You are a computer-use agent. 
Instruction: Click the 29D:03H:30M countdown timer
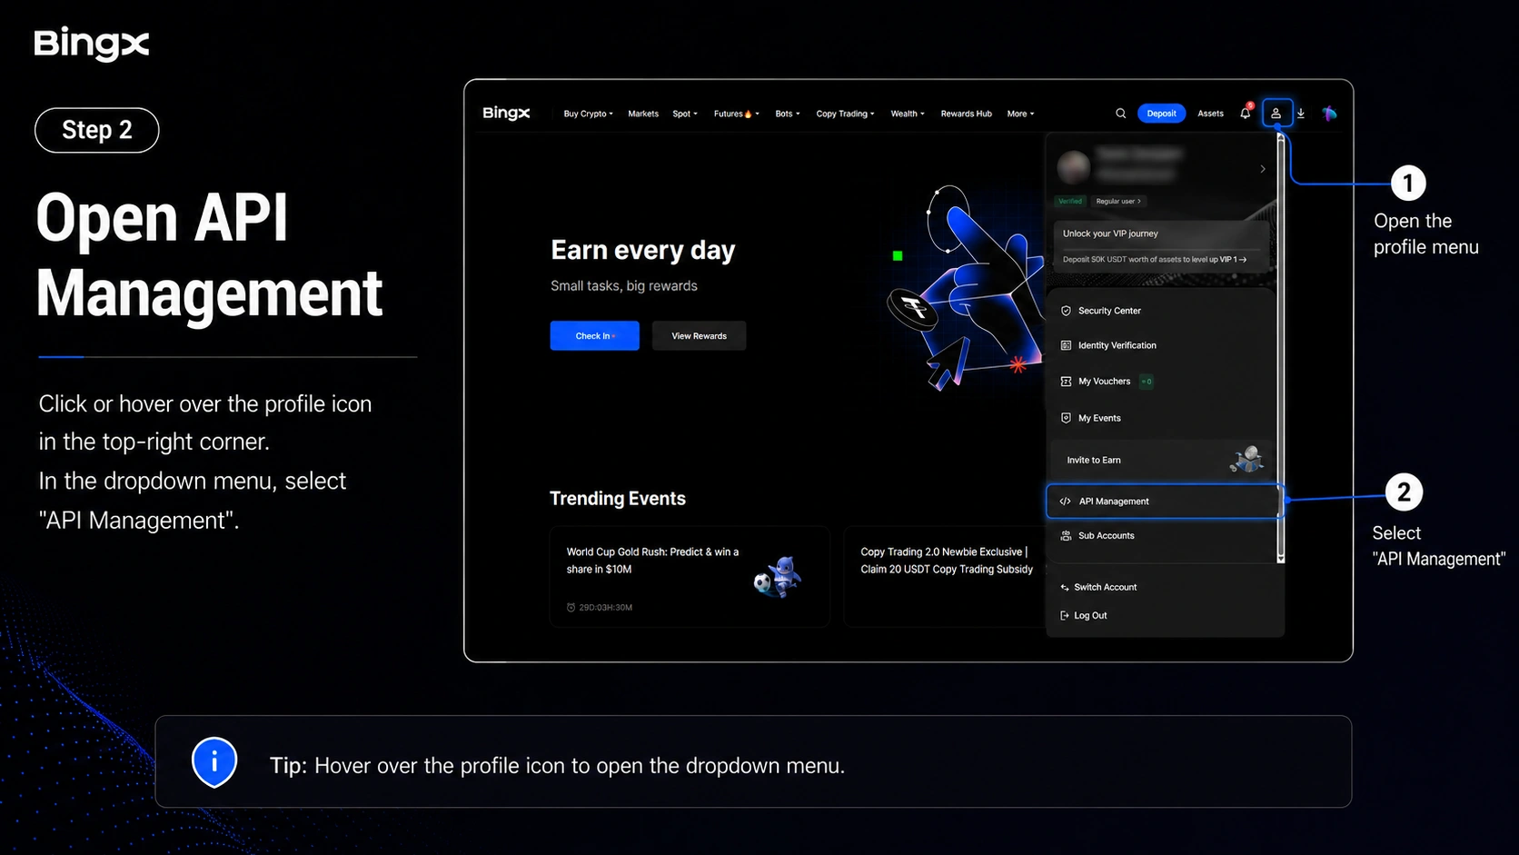coord(600,607)
